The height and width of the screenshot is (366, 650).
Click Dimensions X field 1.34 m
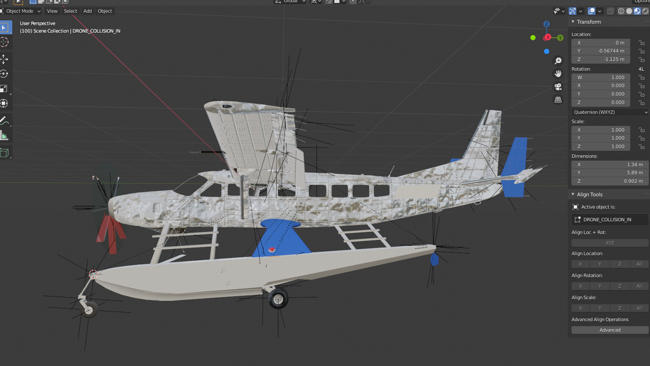pos(610,164)
